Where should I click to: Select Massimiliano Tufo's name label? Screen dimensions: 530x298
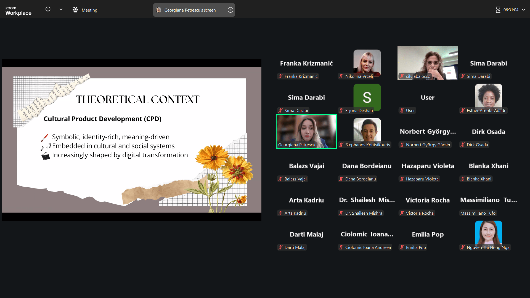[x=478, y=213]
